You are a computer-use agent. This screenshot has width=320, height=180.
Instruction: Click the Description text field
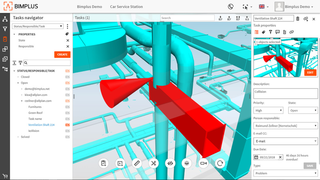(285, 93)
